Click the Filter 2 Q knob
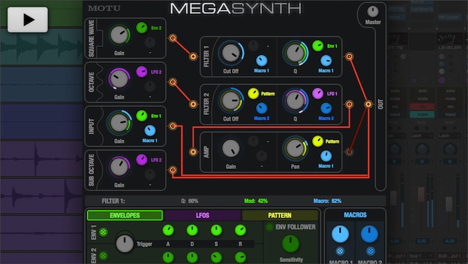The height and width of the screenshot is (264, 468). click(x=296, y=100)
